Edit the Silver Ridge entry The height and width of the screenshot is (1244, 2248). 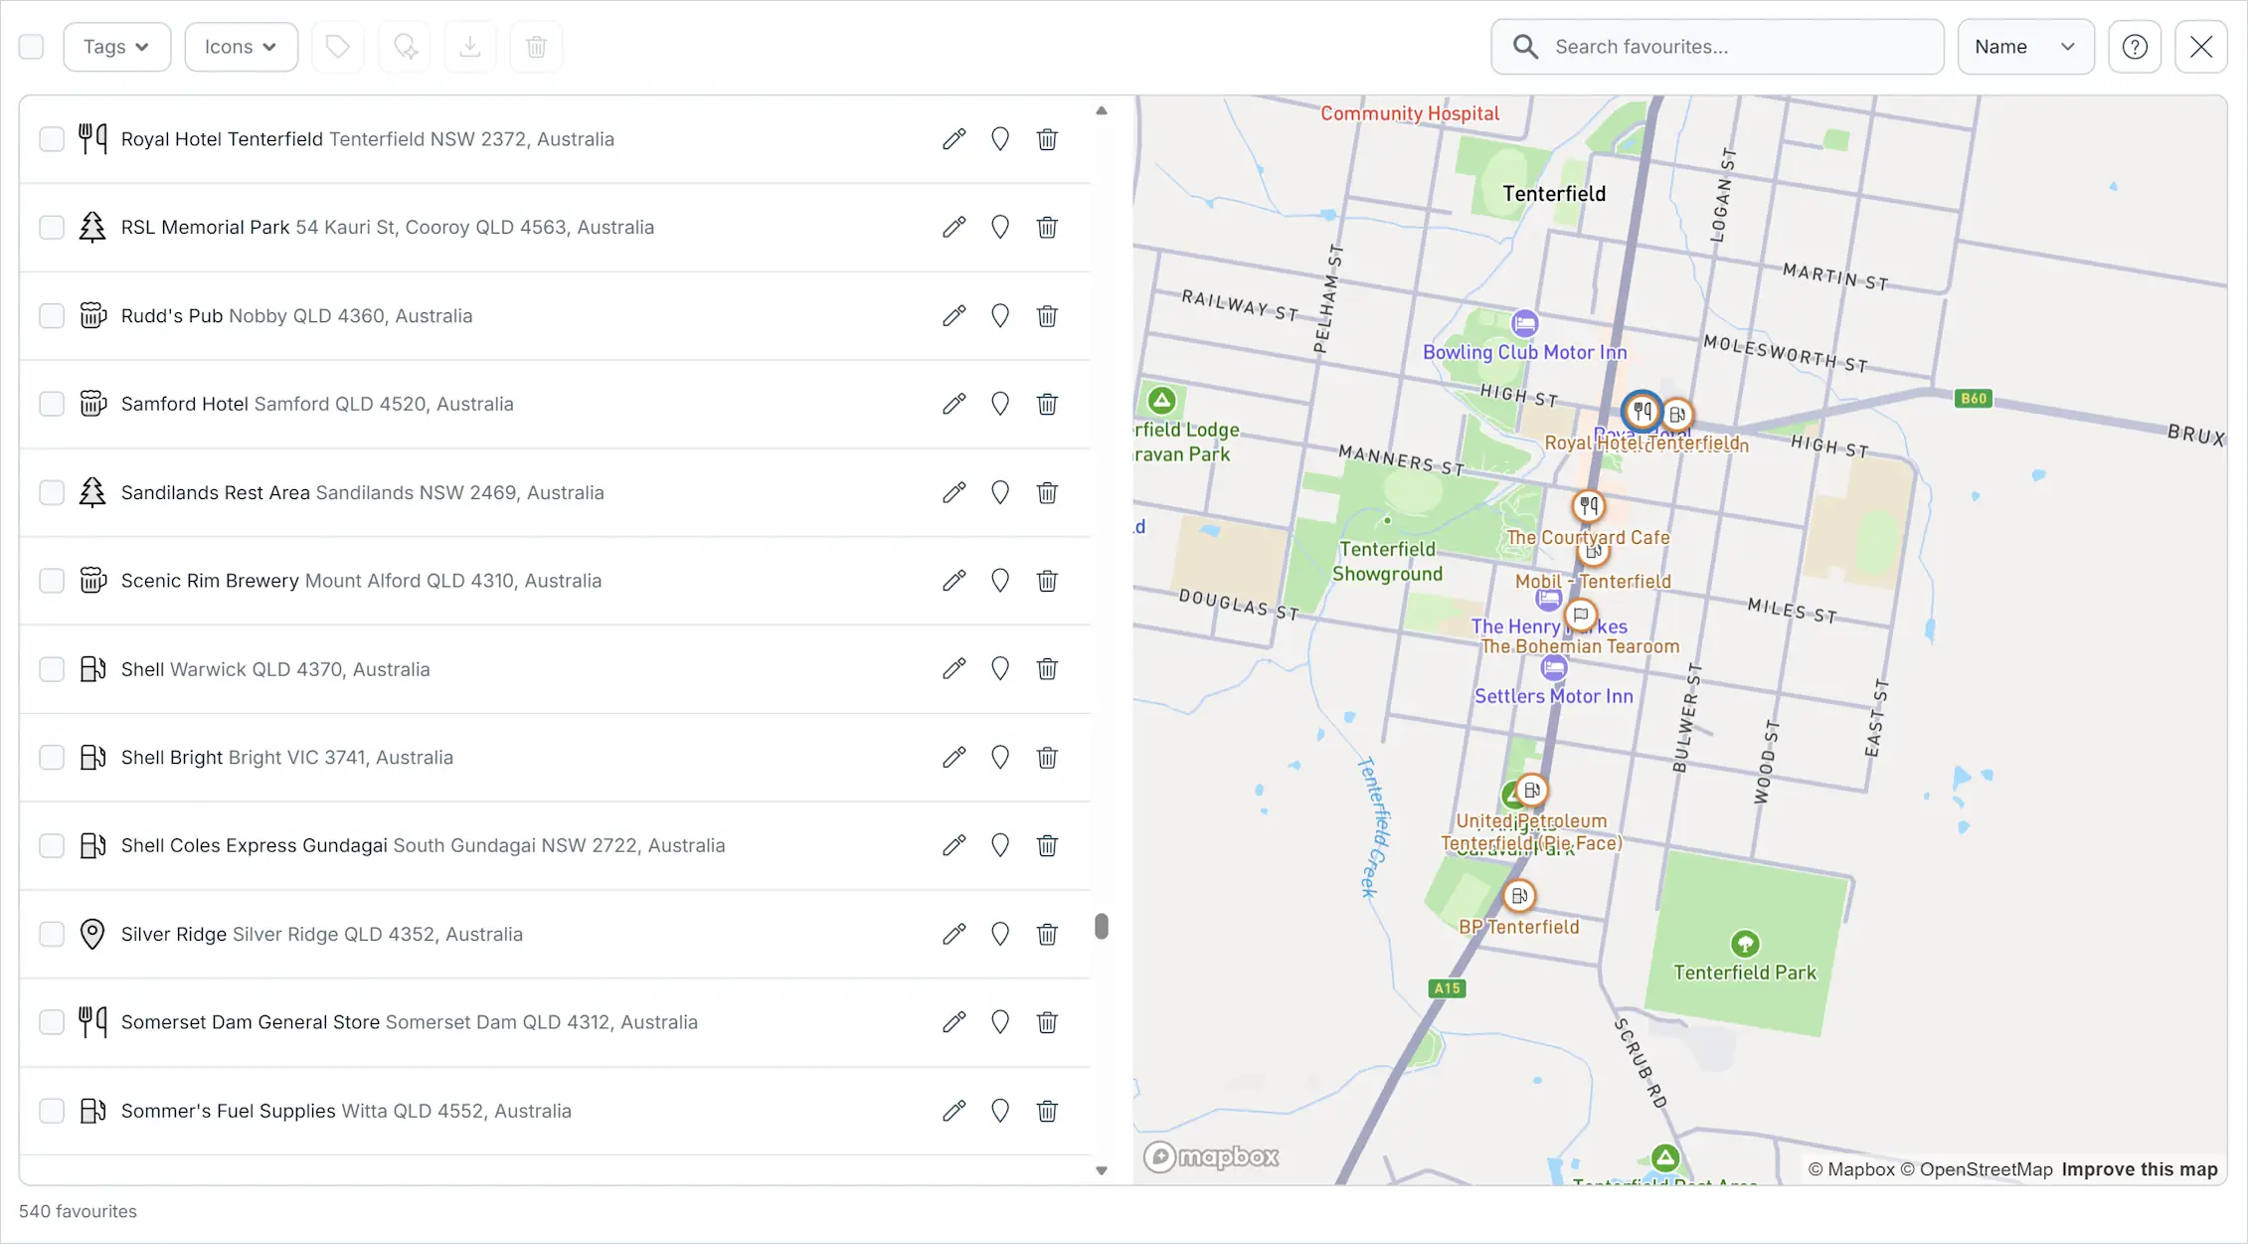[x=953, y=934]
